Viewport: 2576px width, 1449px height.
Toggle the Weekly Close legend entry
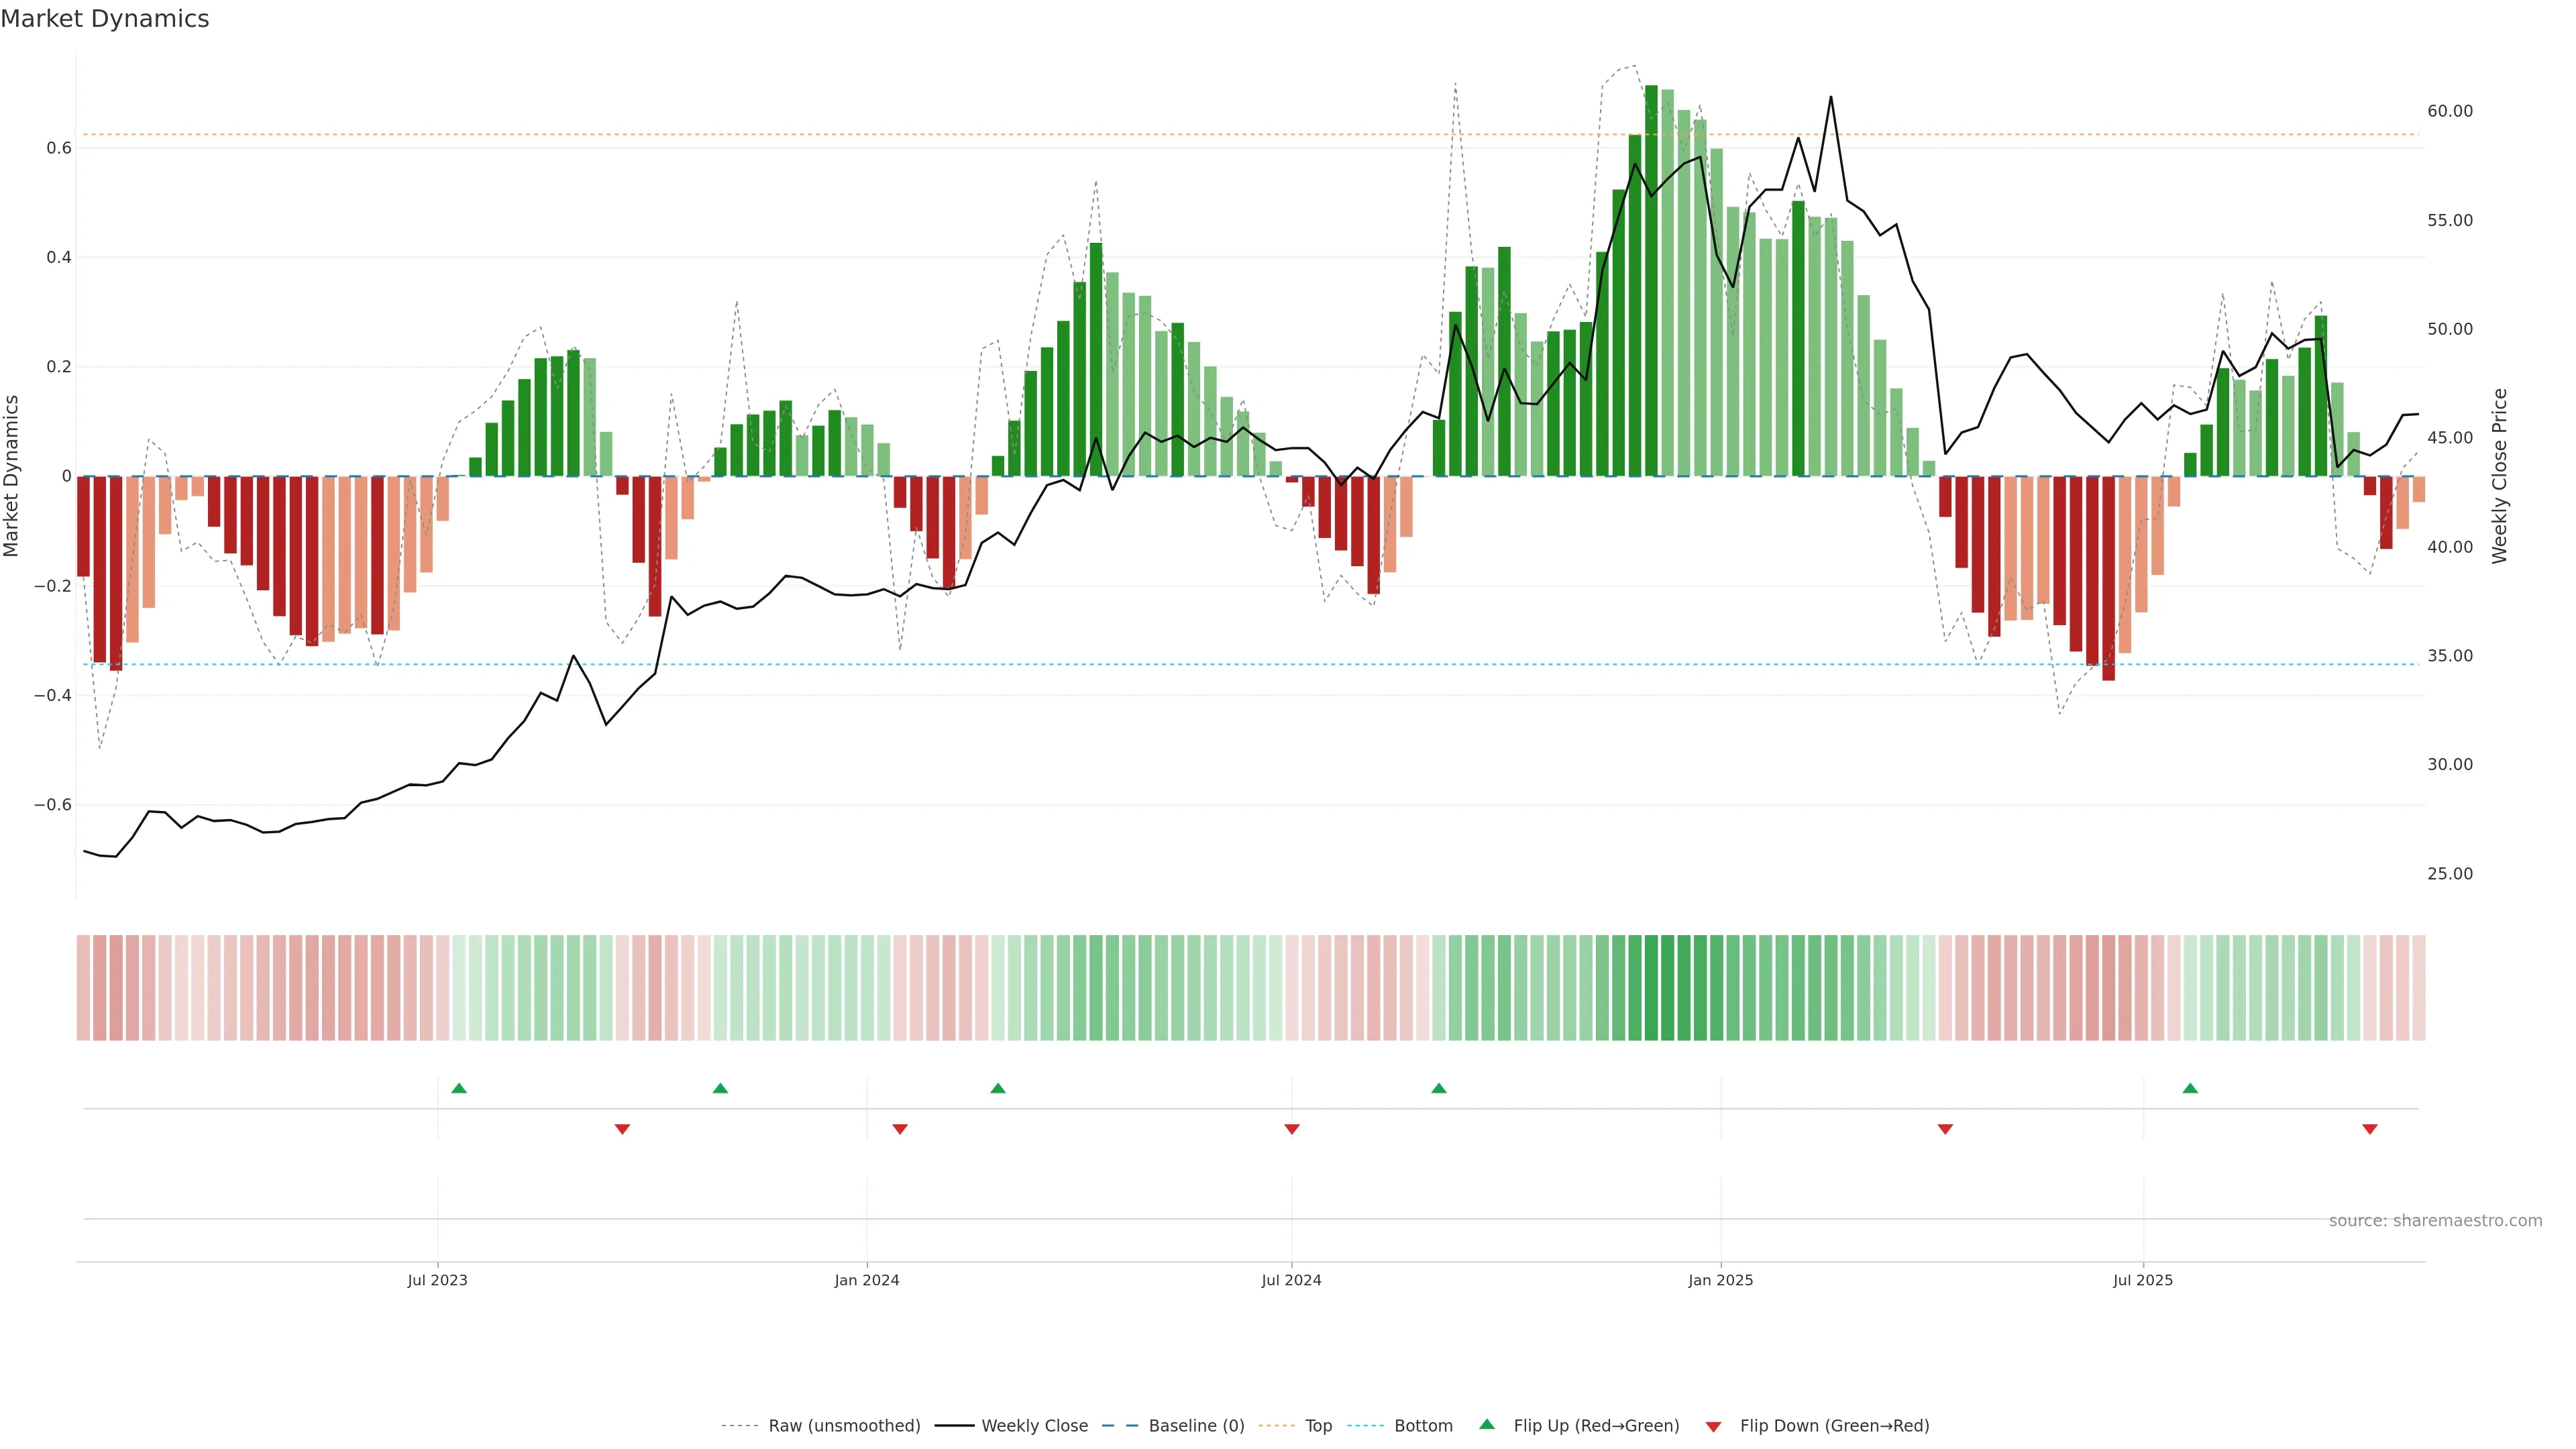click(x=1034, y=1426)
